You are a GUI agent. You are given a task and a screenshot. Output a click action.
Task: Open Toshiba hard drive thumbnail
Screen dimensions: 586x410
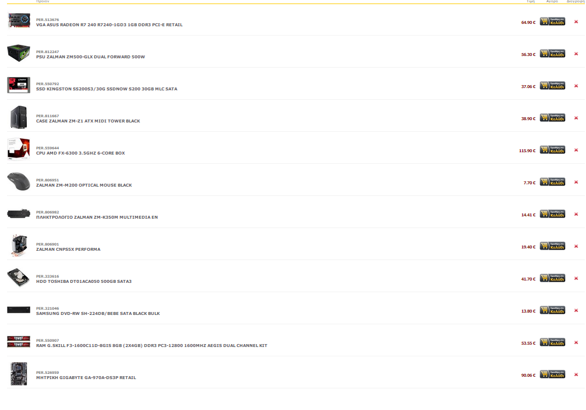(19, 277)
